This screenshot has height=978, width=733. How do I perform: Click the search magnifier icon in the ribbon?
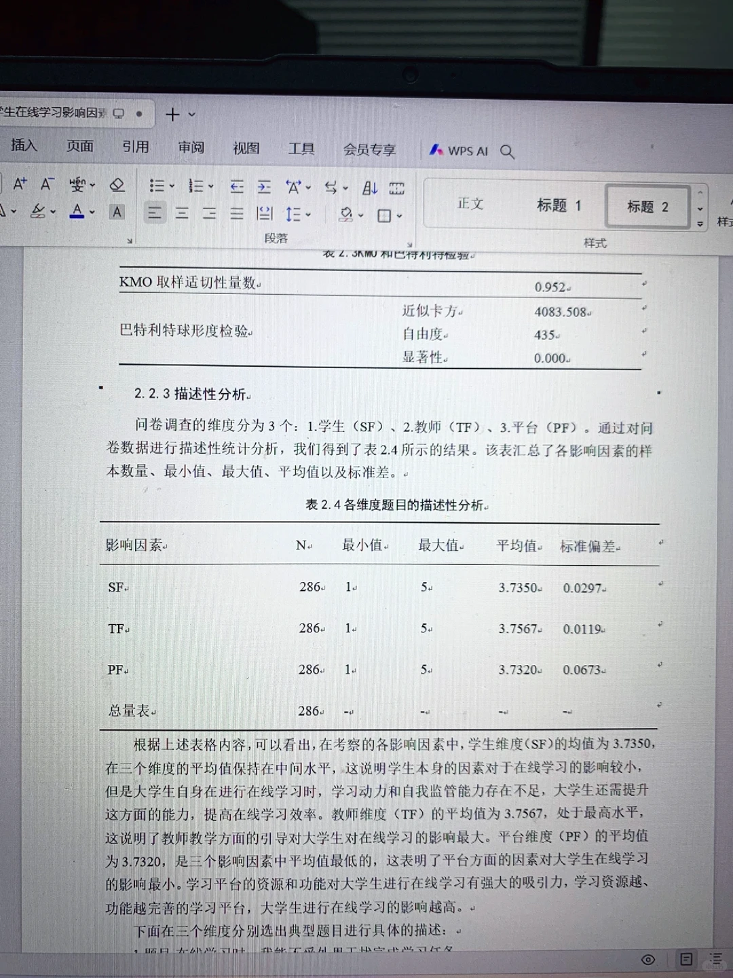point(507,152)
